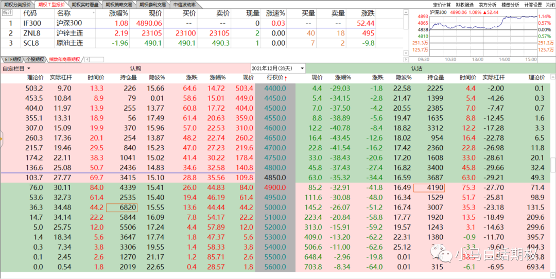The image size is (556, 279).
Task: Select the 个股期权 tab
Action: (x=35, y=59)
